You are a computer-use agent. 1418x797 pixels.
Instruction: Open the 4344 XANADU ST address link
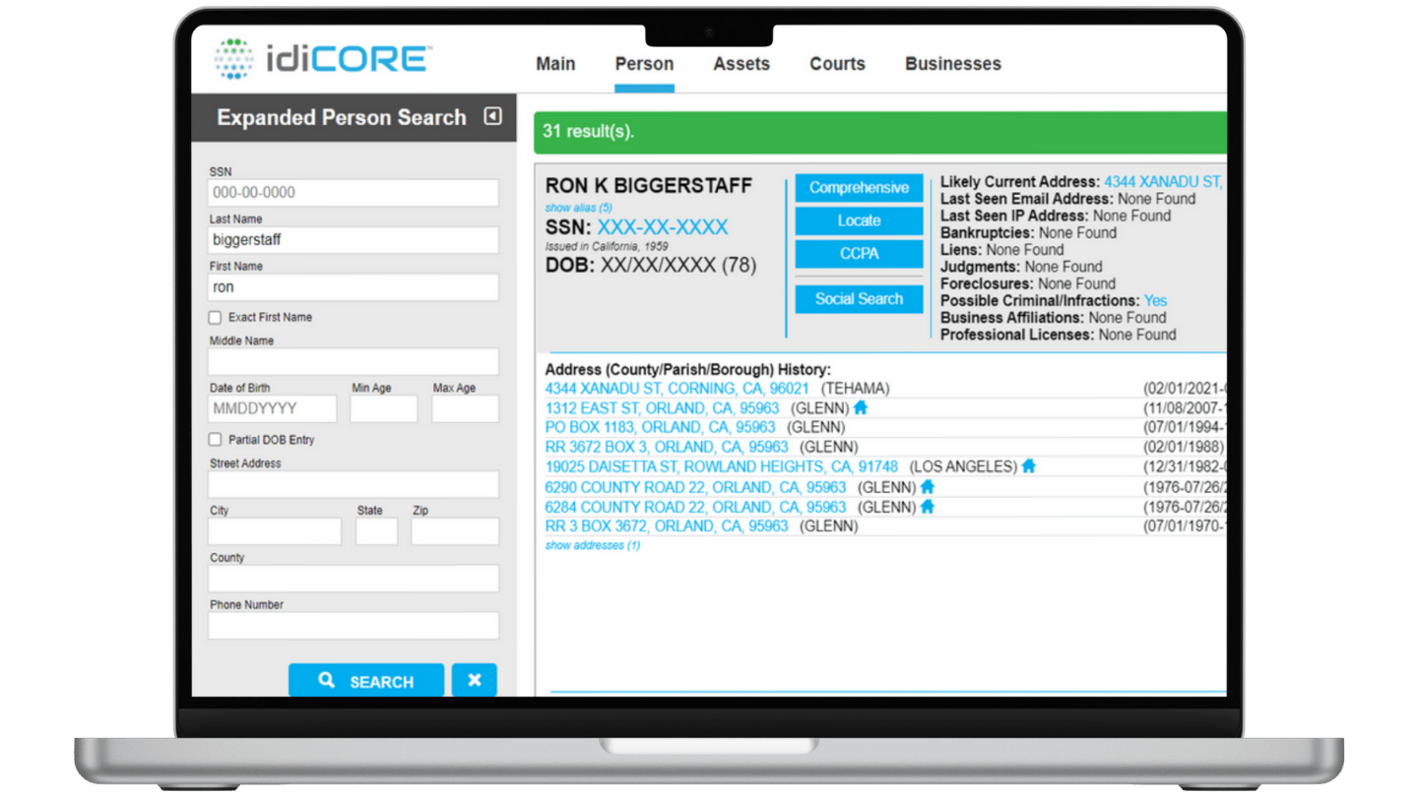point(676,388)
